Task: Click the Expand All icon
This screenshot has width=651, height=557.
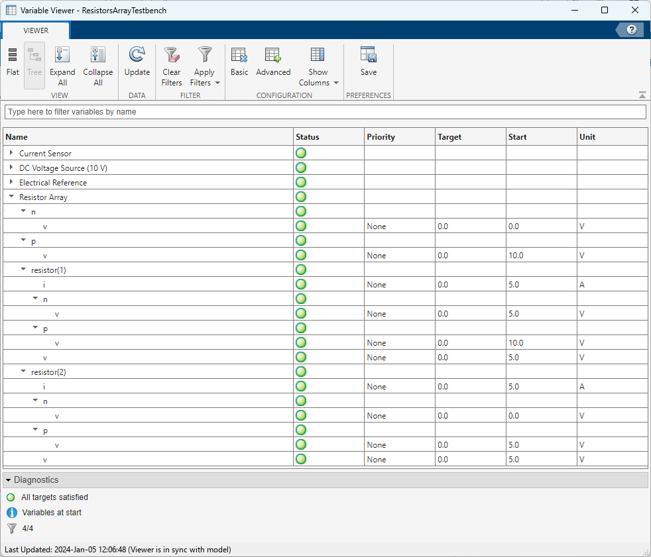Action: pos(62,56)
